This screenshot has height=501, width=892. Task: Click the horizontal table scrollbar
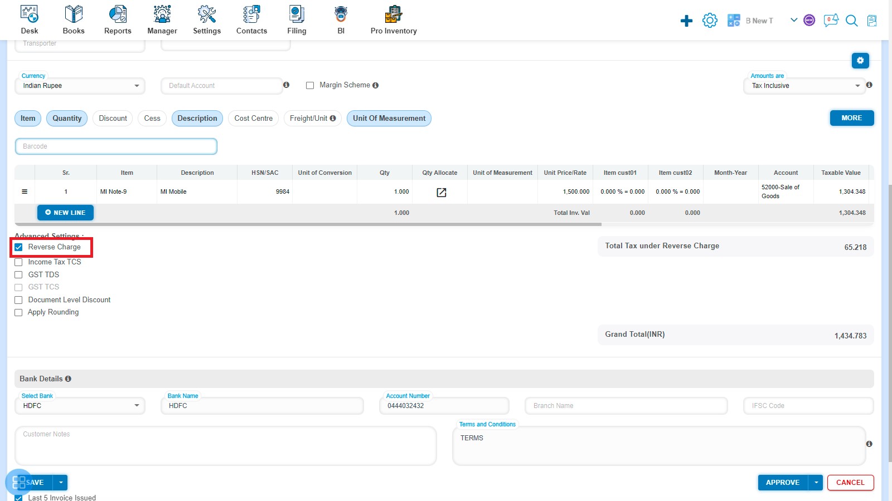coord(308,224)
